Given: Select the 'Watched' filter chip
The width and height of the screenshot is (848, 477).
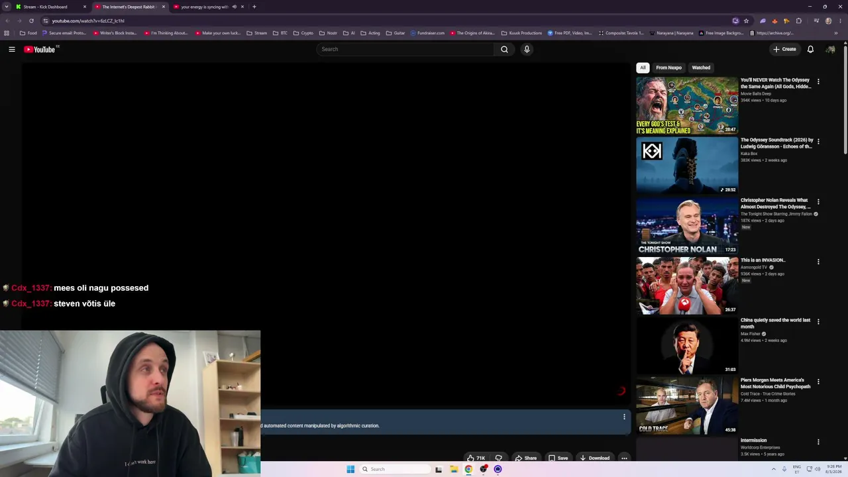Looking at the screenshot, I should (x=701, y=68).
